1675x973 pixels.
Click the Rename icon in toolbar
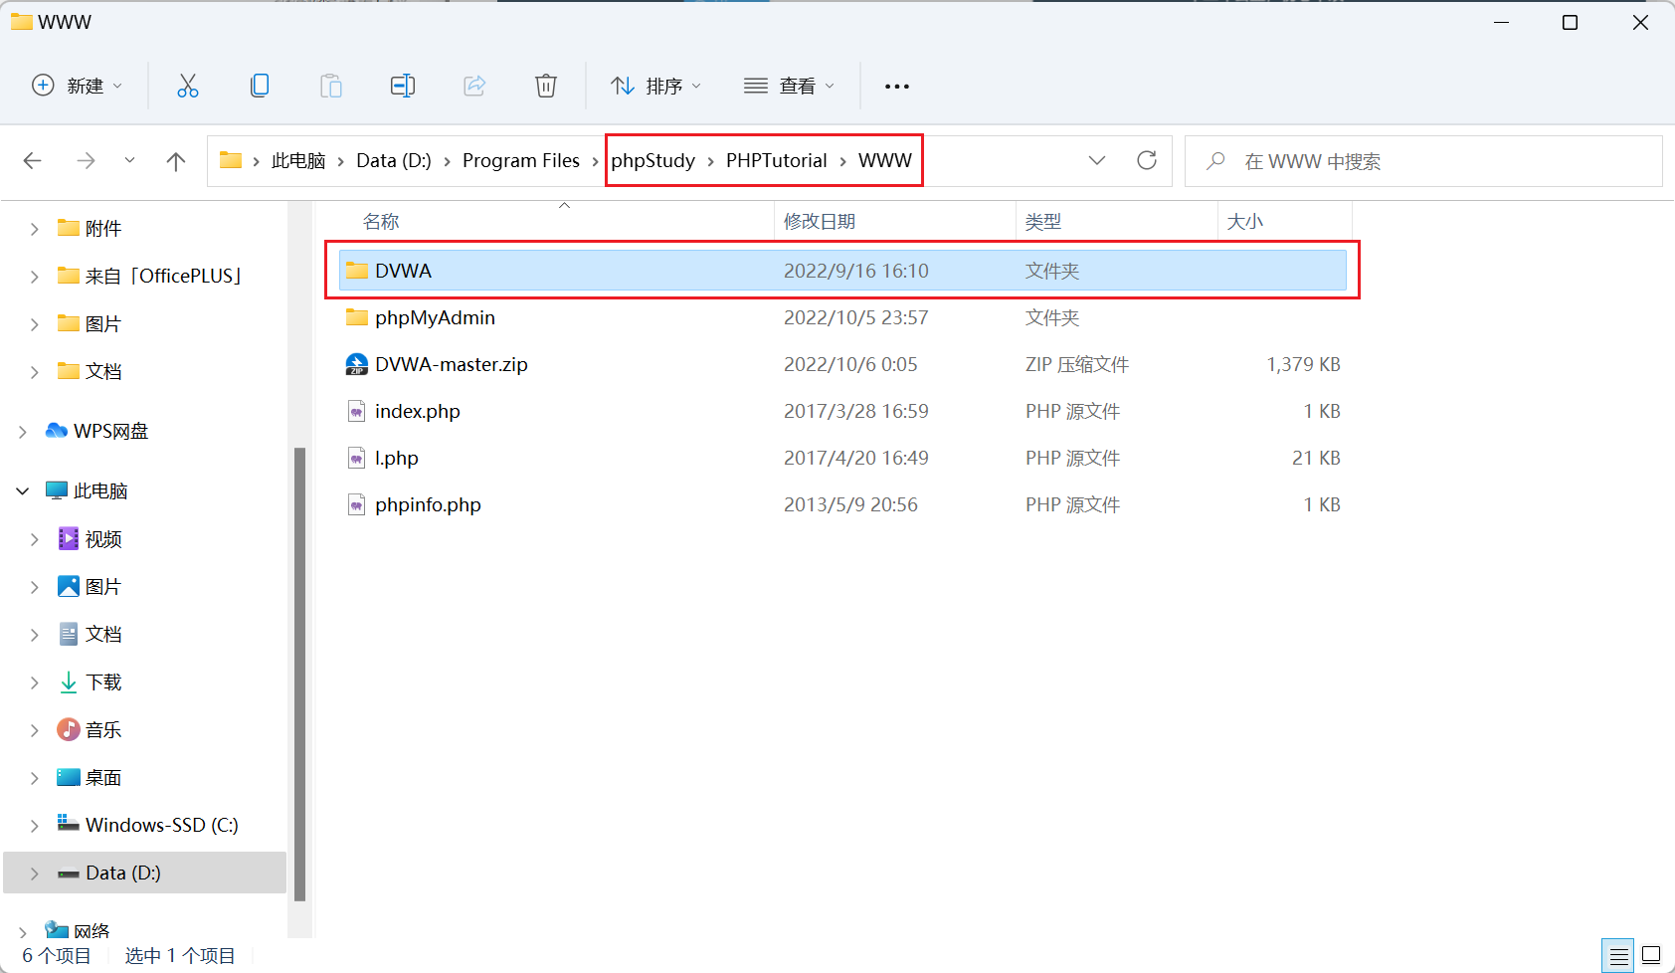click(x=402, y=87)
